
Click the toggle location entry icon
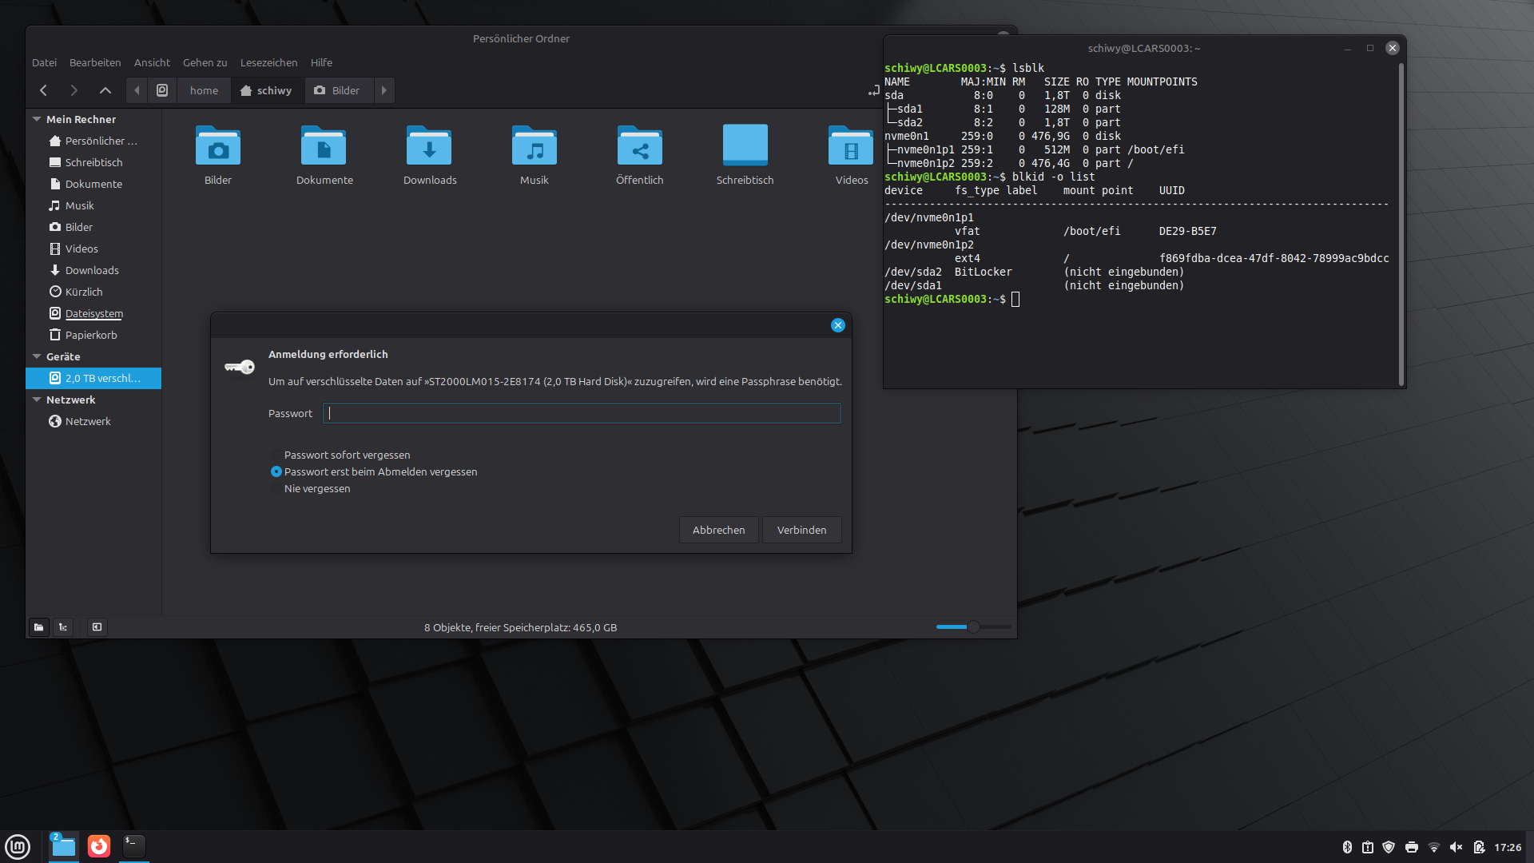(x=873, y=90)
